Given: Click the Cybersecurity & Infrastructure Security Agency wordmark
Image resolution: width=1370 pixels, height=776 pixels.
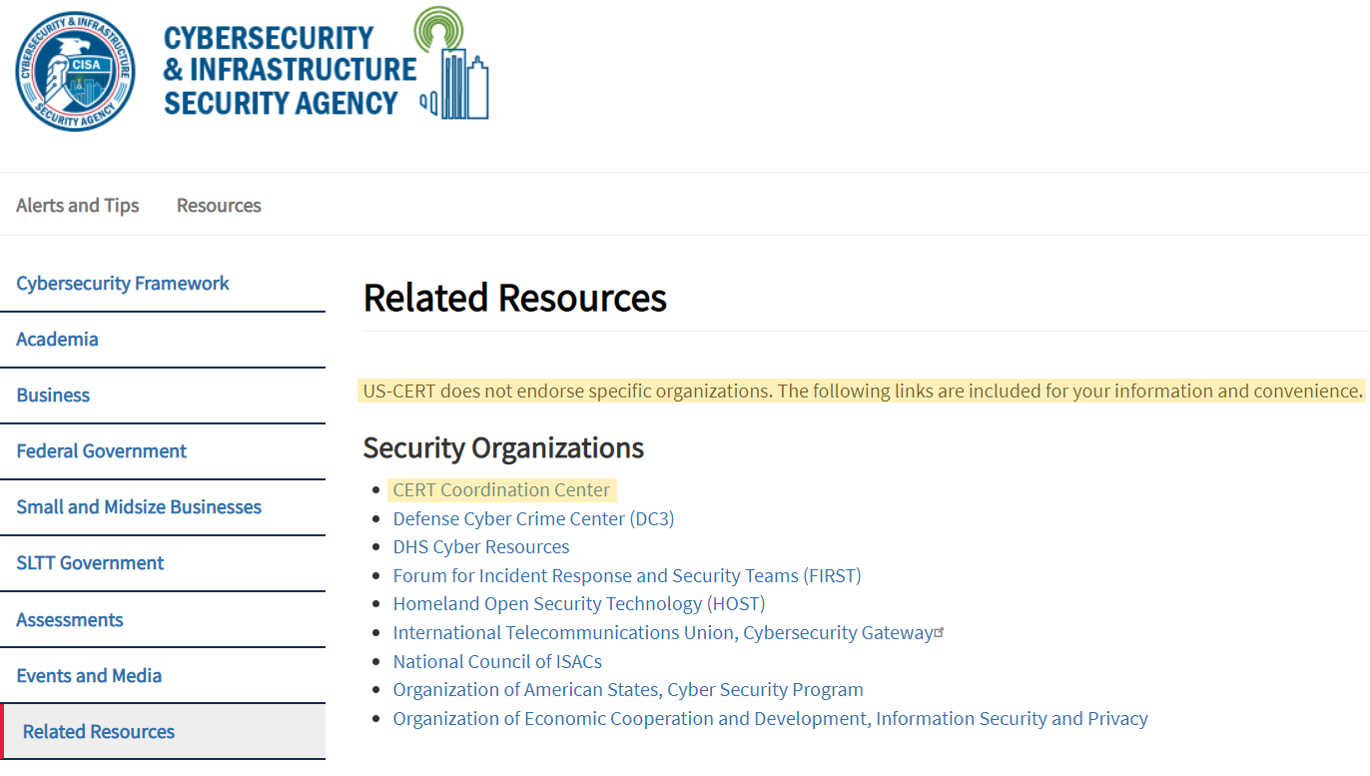Looking at the screenshot, I should (290, 71).
